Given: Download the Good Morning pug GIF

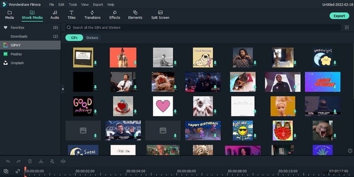Looking at the screenshot, I should 215,63.
